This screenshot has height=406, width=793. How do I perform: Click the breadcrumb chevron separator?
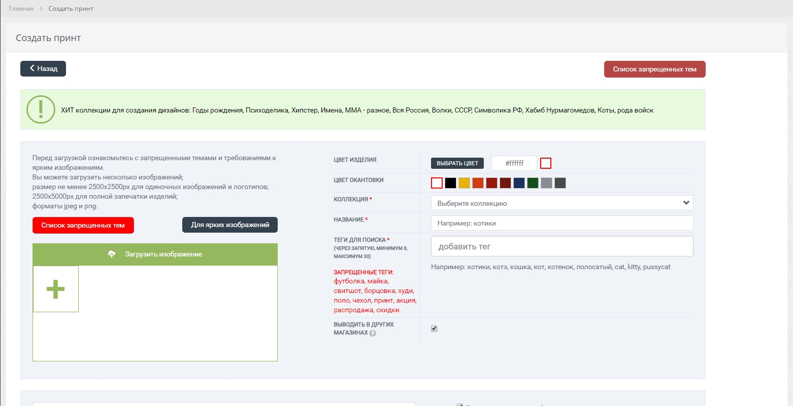[41, 9]
